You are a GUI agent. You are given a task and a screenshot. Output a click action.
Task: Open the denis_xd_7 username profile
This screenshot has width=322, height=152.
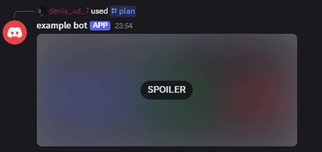69,11
